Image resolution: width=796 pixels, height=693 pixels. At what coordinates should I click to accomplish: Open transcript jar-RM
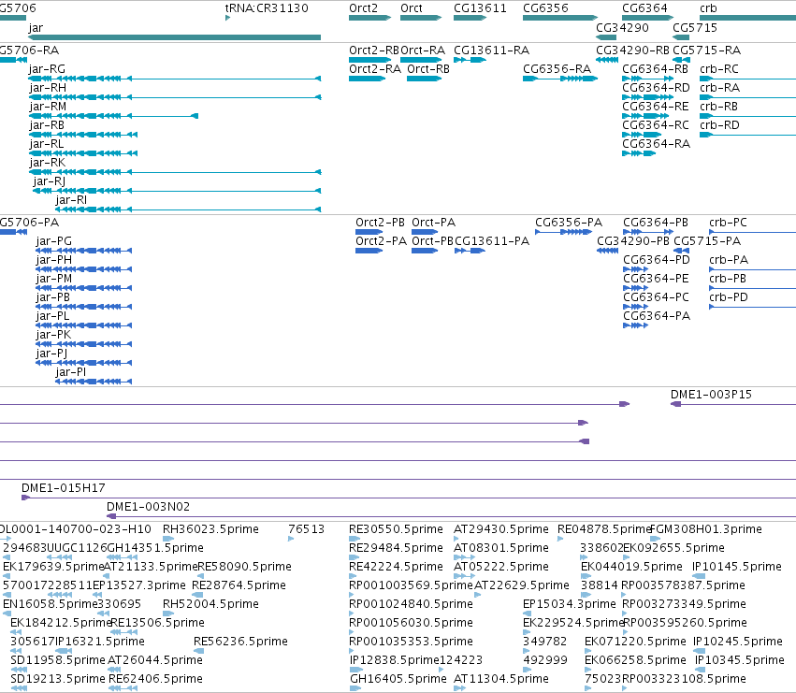click(113, 116)
